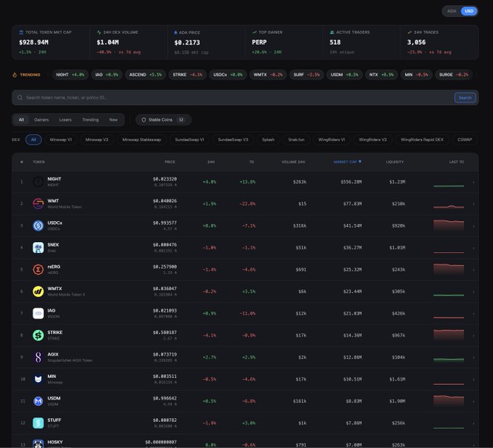
Task: Open trending USDCx +0.0% chip
Action: 228,75
